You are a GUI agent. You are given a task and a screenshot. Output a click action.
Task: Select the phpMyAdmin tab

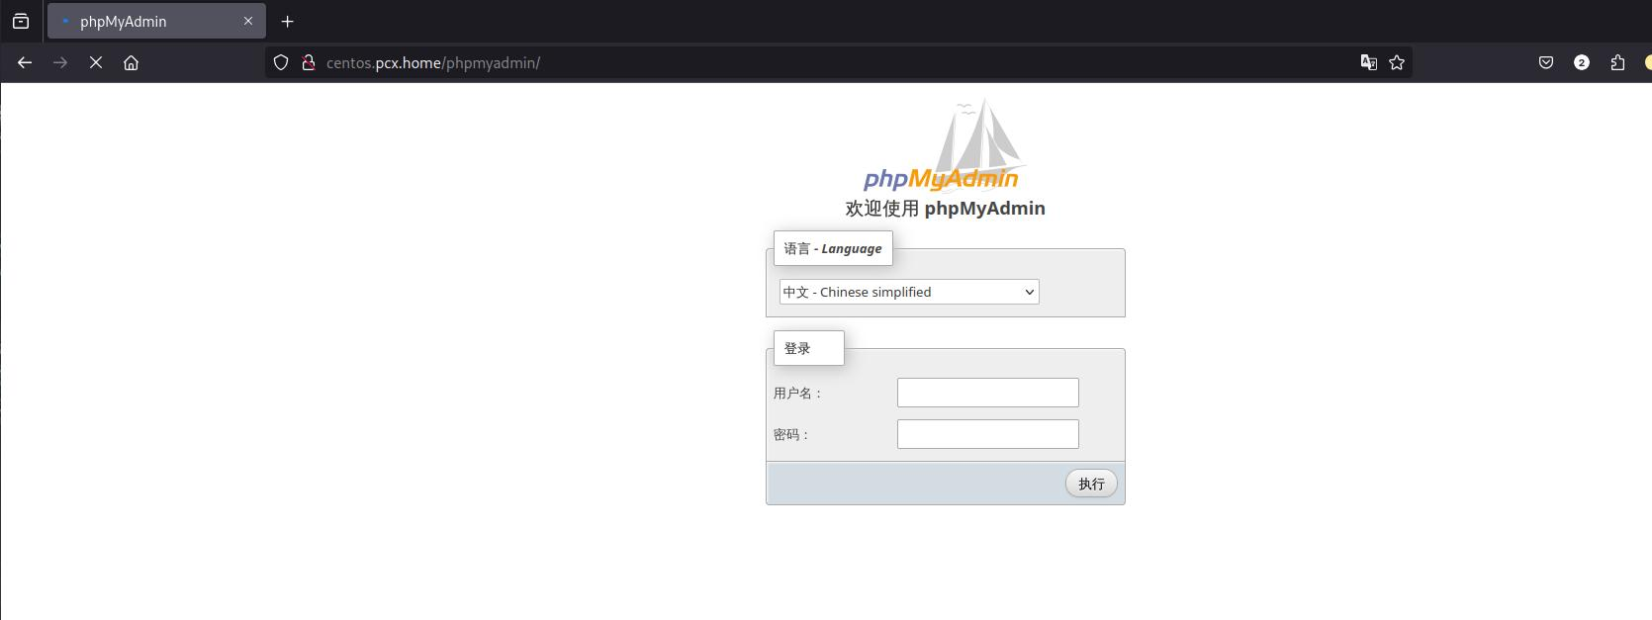coord(138,21)
